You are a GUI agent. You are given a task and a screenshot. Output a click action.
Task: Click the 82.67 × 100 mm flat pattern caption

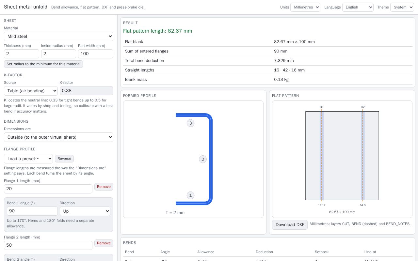click(342, 212)
